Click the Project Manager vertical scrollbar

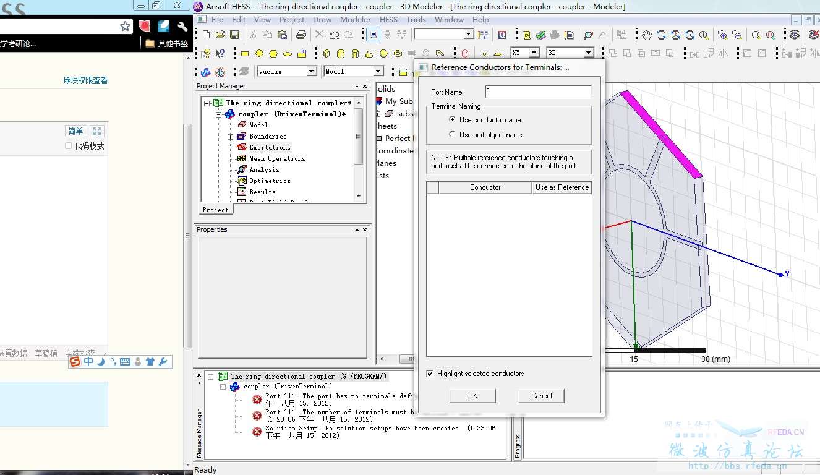[x=359, y=149]
